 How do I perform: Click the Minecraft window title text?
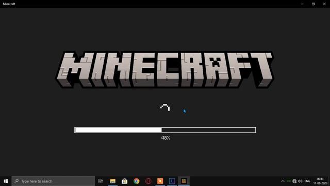pyautogui.click(x=9, y=4)
